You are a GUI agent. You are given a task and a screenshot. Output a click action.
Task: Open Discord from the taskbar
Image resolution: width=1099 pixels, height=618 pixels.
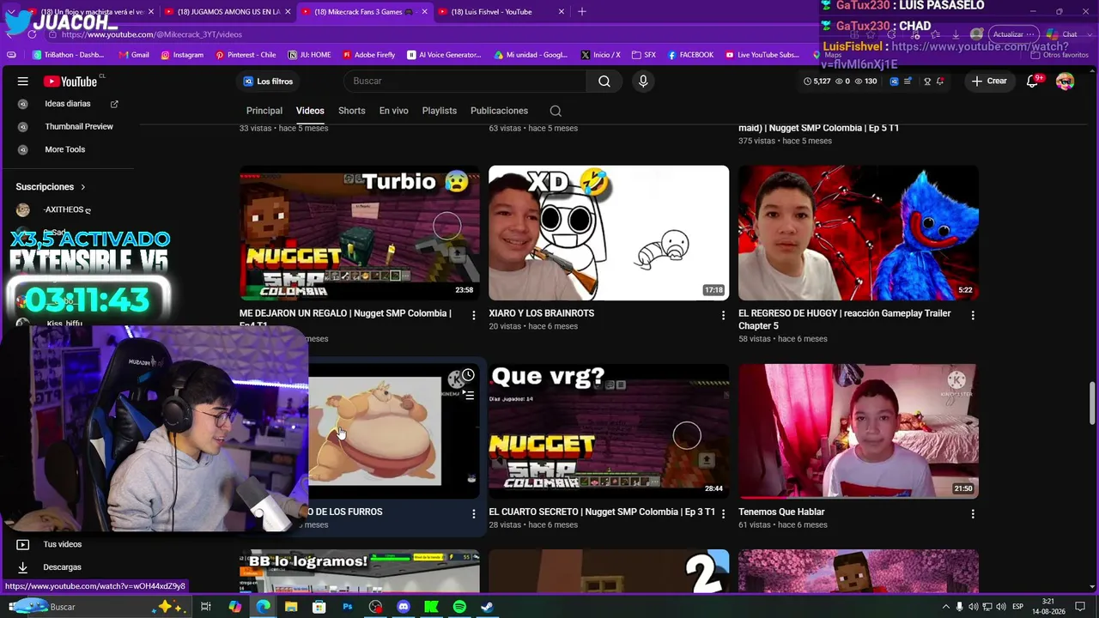[x=404, y=607]
